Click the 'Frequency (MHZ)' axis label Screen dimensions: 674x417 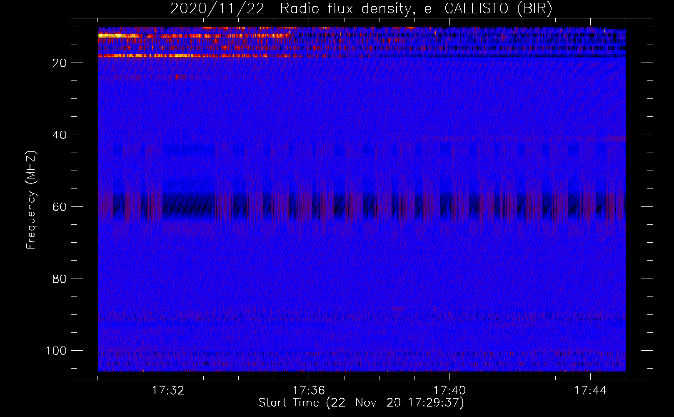pyautogui.click(x=31, y=200)
